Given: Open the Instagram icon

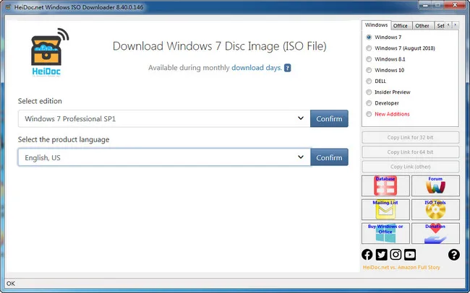Looking at the screenshot, I should [x=396, y=255].
